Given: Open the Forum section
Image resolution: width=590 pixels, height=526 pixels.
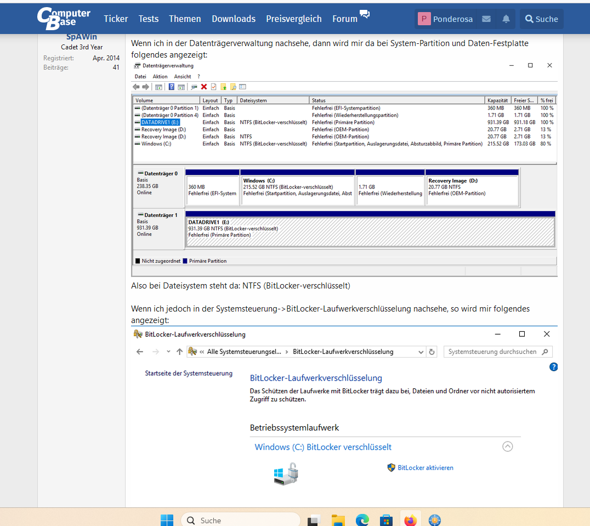Looking at the screenshot, I should (x=345, y=19).
